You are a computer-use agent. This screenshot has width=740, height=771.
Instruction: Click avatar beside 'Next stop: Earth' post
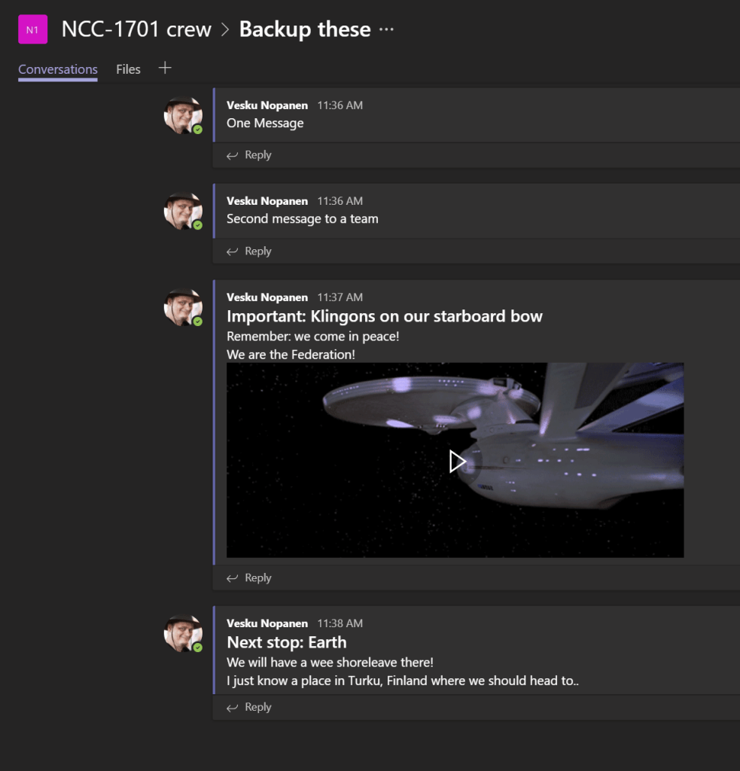[183, 634]
